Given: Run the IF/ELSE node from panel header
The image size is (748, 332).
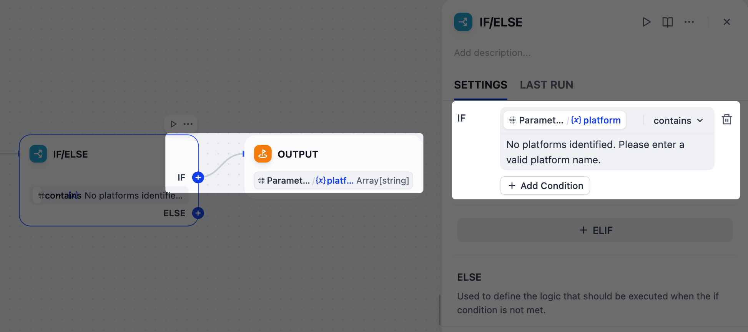Looking at the screenshot, I should click(x=647, y=22).
